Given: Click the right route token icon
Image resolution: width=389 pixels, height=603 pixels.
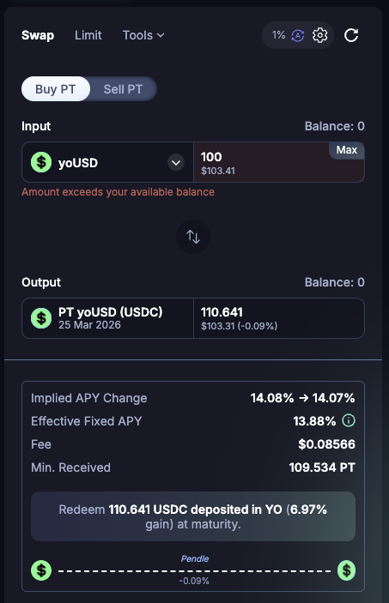Looking at the screenshot, I should point(346,570).
